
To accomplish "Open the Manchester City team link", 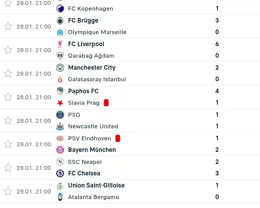I will coord(92,68).
